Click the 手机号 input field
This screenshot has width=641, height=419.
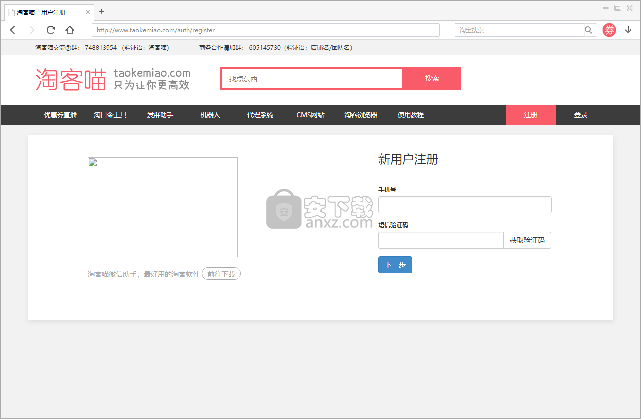[x=465, y=205]
